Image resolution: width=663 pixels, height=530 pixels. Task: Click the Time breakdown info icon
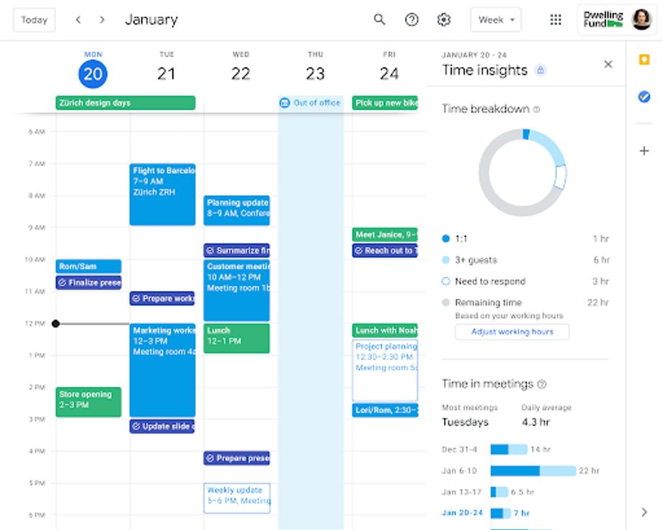537,109
